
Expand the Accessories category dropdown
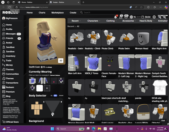(129, 21)
